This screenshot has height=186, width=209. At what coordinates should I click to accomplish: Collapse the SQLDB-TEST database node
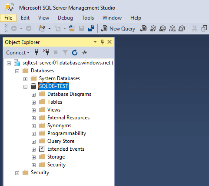point(25,87)
